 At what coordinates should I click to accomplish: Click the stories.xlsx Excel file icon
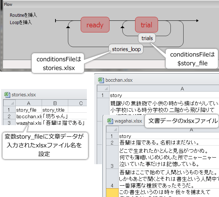(x=7, y=94)
